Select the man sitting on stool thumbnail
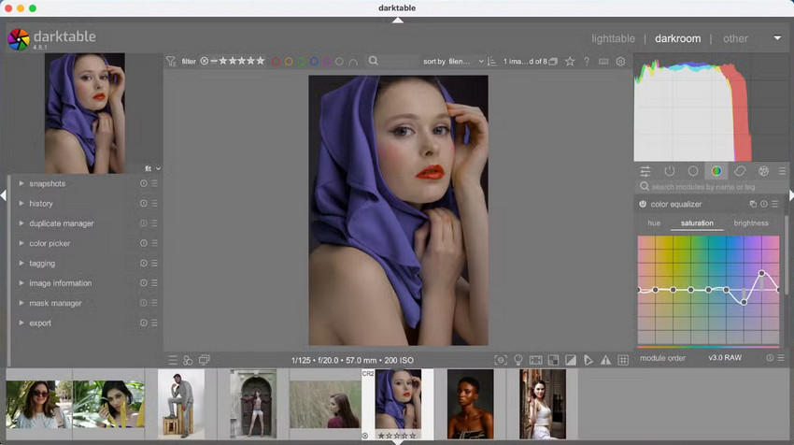The height and width of the screenshot is (445, 794). (x=181, y=404)
